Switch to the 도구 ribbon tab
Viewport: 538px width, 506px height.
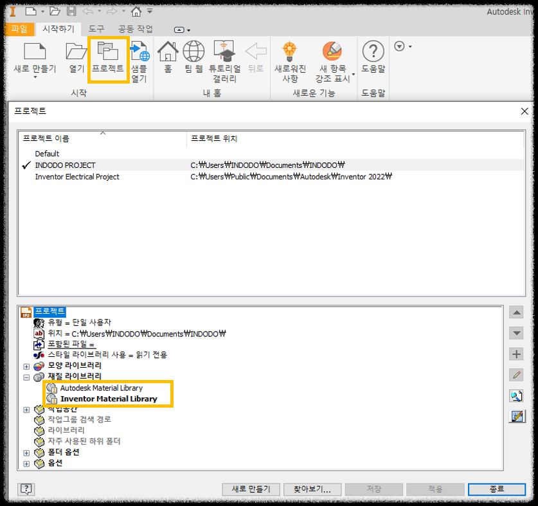tap(96, 29)
